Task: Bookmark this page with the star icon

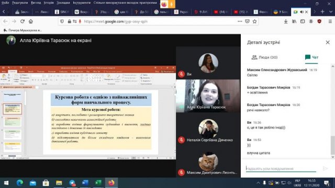Action: tap(254, 21)
